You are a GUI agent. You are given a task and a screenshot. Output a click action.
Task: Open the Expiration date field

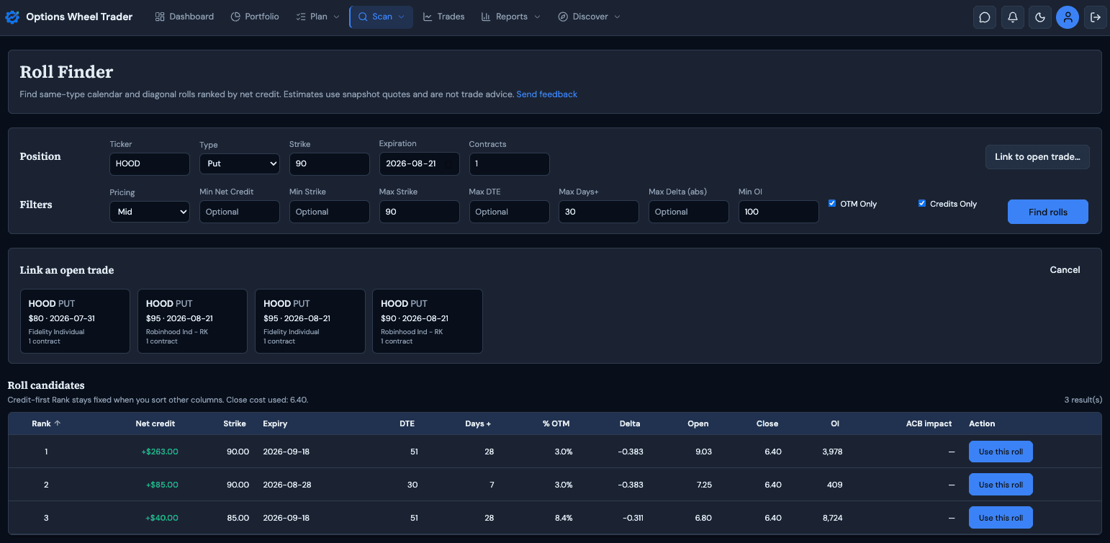(x=420, y=163)
